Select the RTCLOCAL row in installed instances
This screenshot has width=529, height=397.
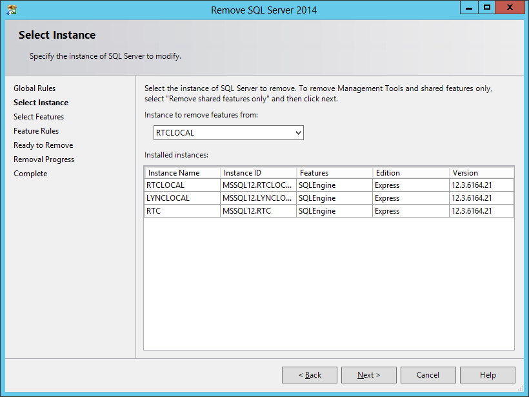click(x=329, y=185)
